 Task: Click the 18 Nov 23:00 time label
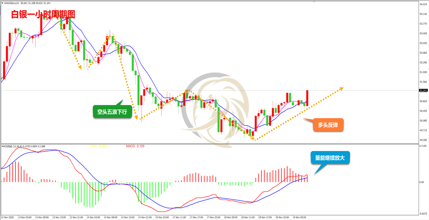coord(282,218)
